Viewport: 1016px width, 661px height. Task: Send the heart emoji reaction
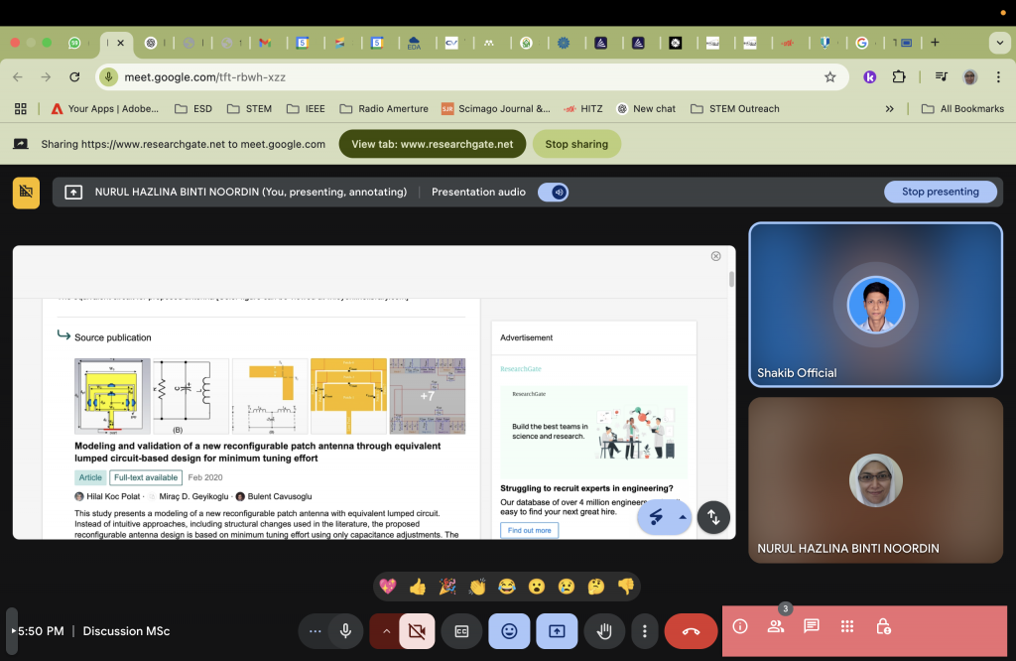tap(388, 587)
